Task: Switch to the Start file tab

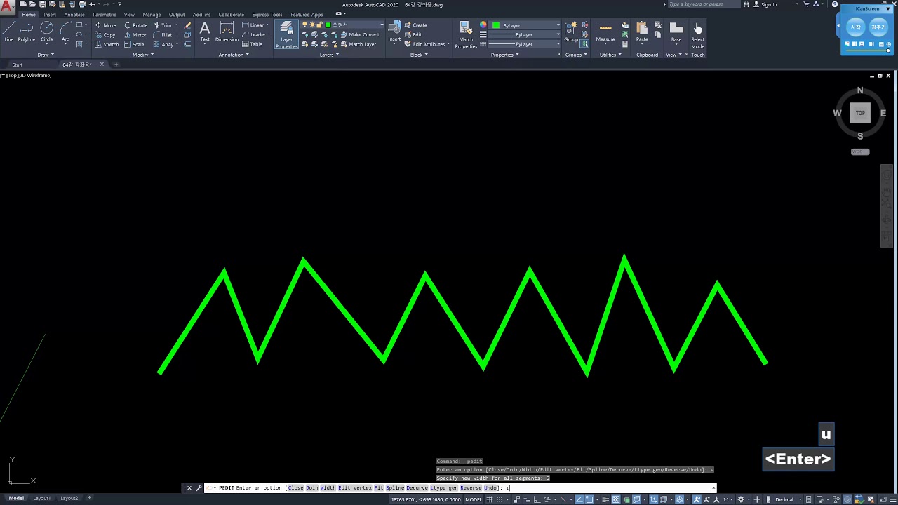Action: coord(17,65)
